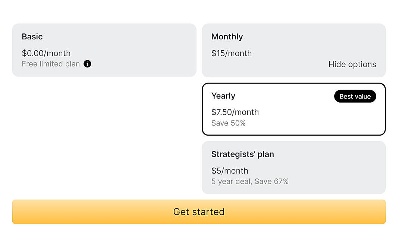Select the Strategists' plan option
Screen dimensions: 399x227
[x=293, y=167]
